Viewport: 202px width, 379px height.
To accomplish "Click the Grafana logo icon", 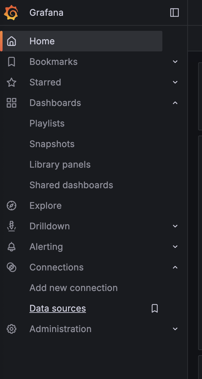I will (12, 12).
